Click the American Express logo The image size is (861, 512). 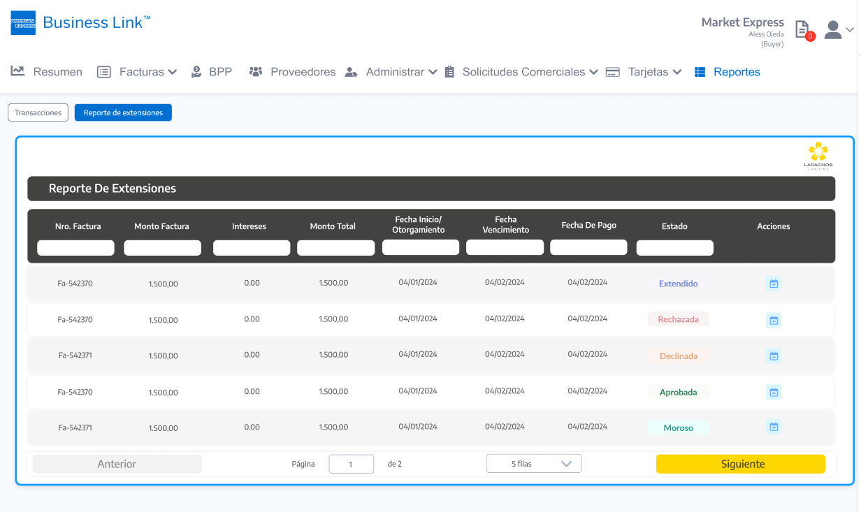23,23
